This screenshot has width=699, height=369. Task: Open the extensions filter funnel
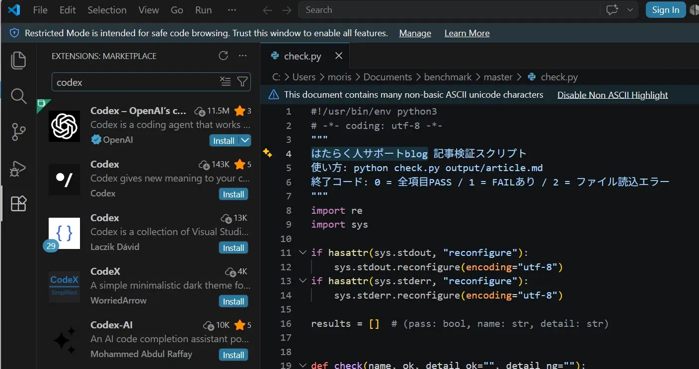tap(242, 82)
